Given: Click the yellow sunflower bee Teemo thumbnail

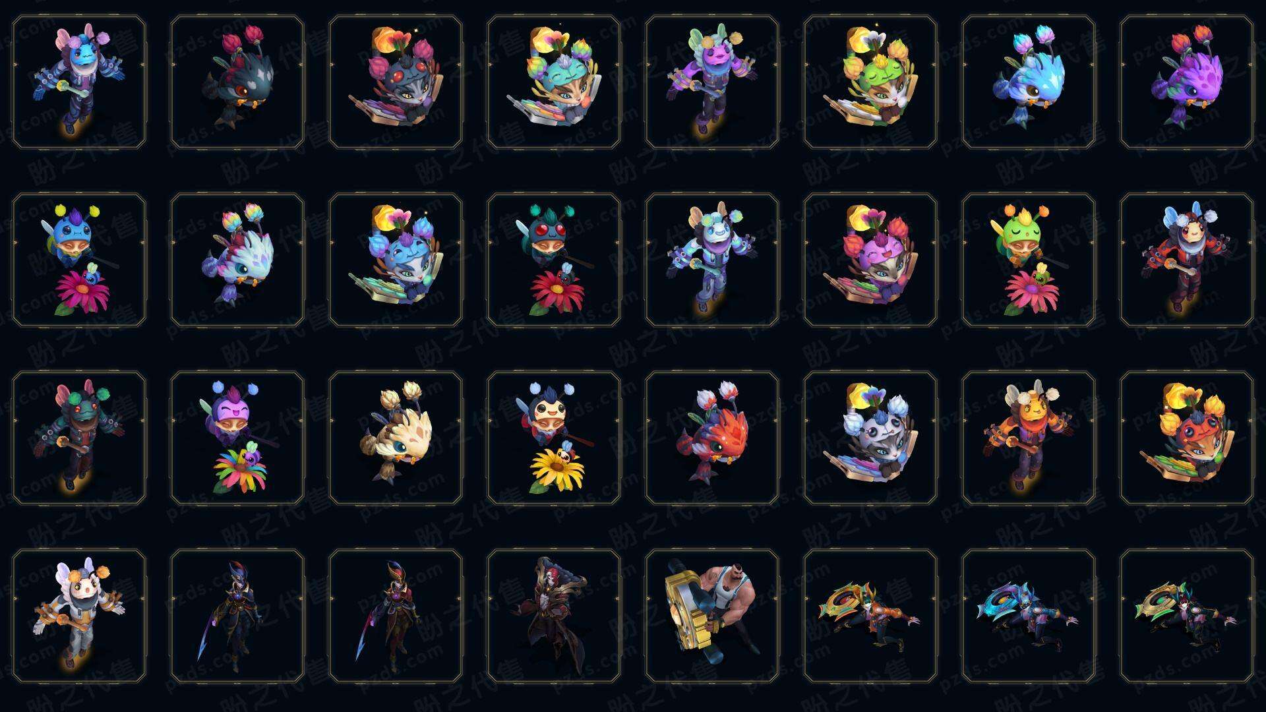Looking at the screenshot, I should pos(554,438).
